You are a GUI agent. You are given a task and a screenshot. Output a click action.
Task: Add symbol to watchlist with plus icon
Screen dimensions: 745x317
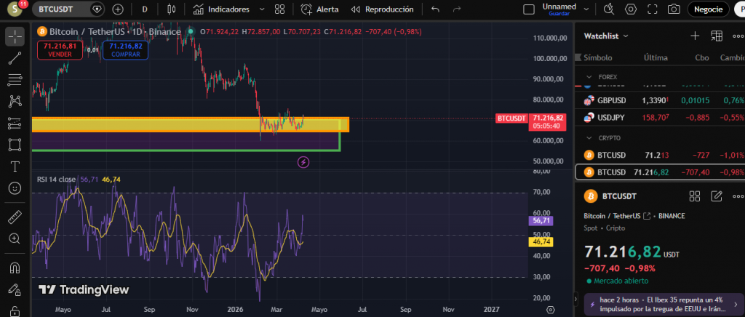coord(695,36)
